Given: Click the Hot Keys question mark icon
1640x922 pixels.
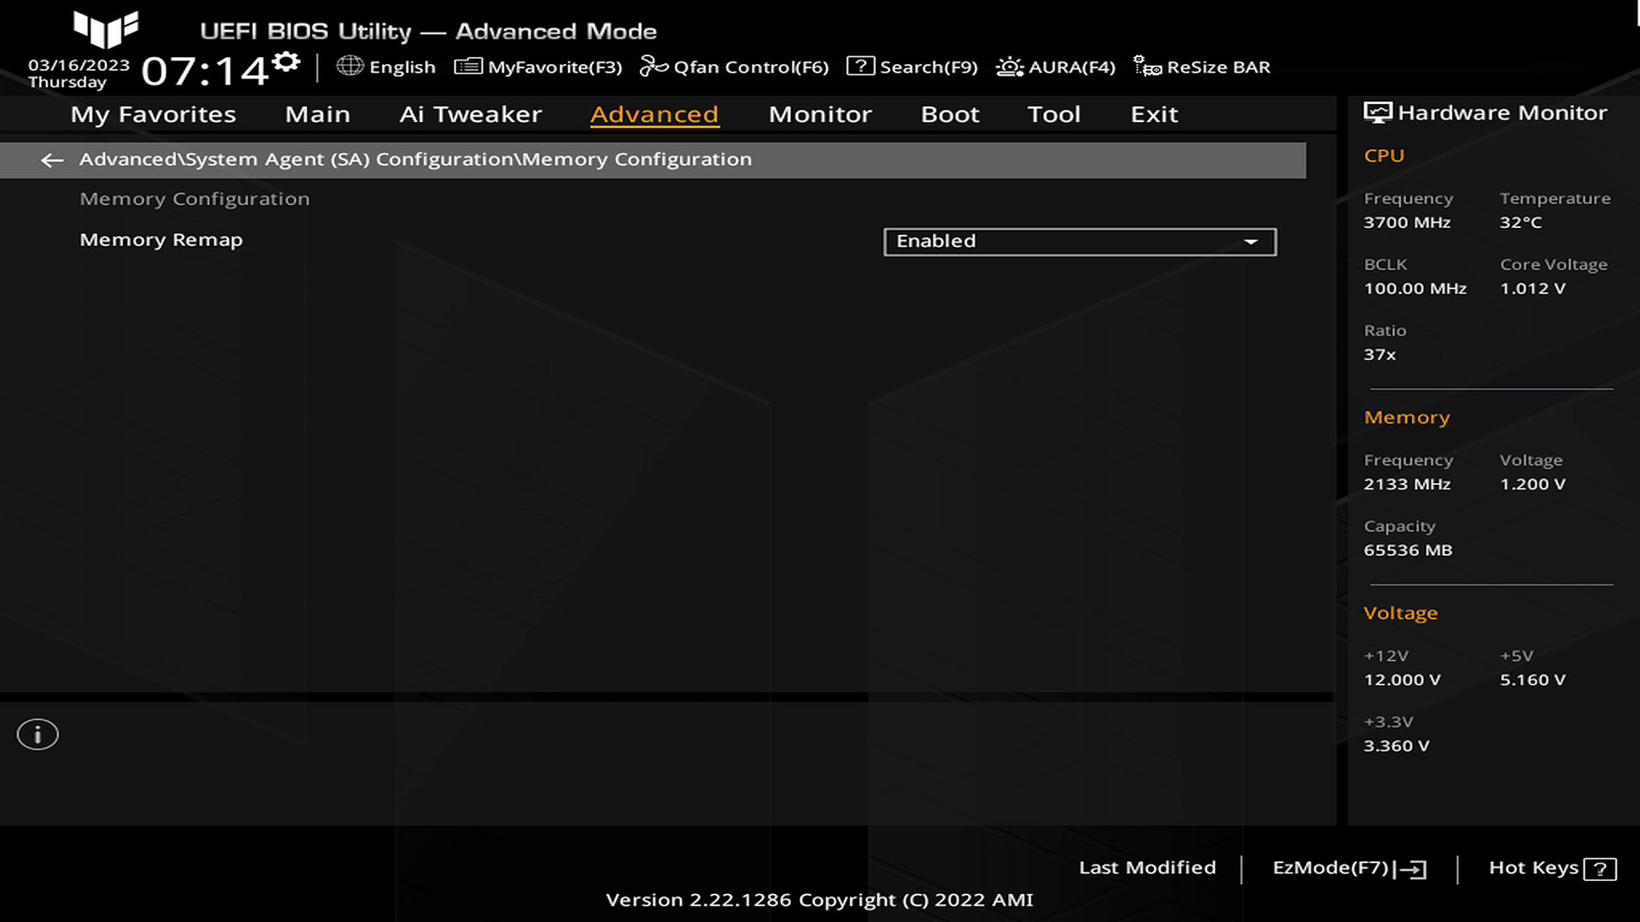Looking at the screenshot, I should [1599, 869].
